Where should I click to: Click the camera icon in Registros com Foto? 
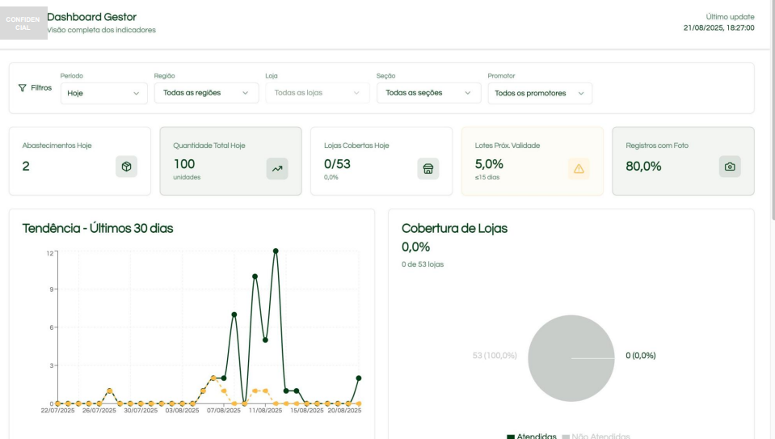(729, 167)
